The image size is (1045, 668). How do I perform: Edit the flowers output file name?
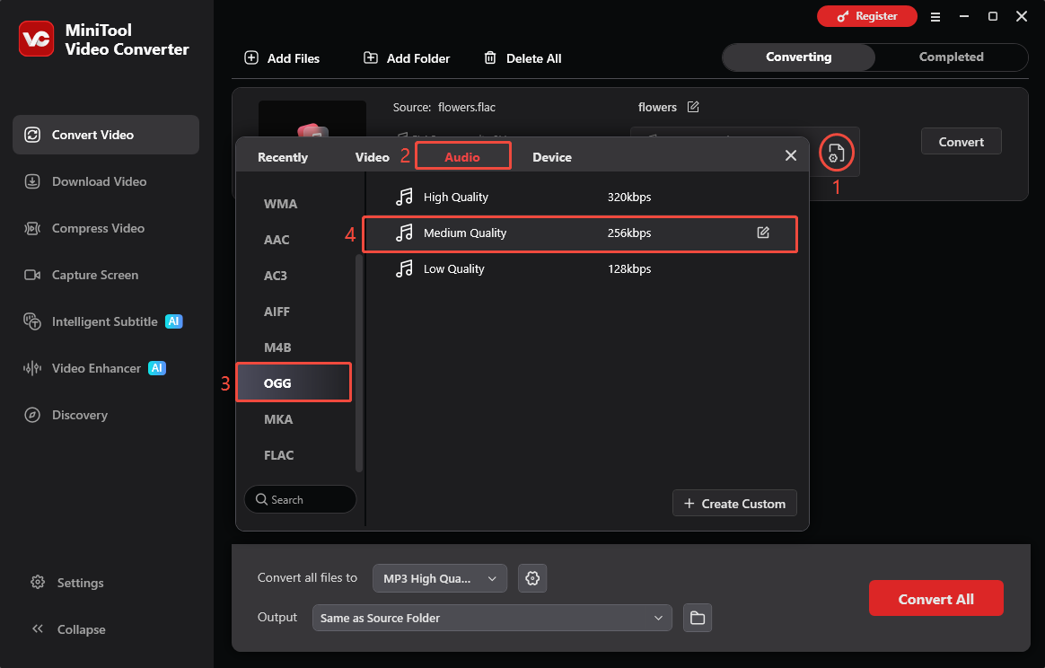[693, 107]
